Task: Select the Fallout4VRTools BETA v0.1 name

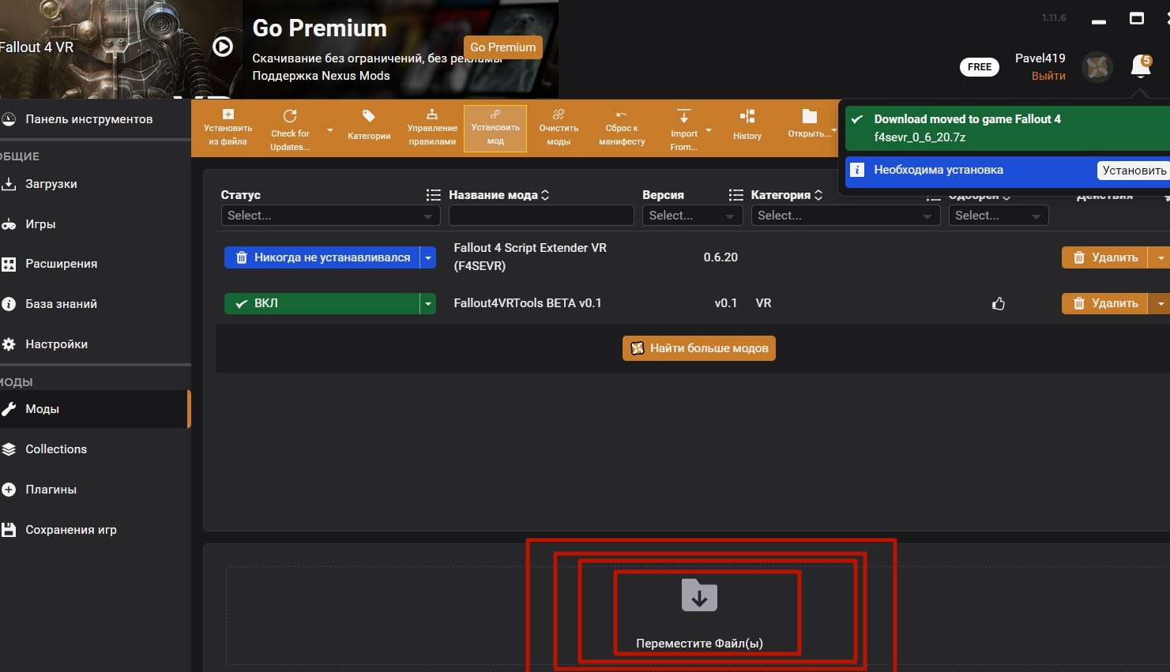Action: (x=528, y=303)
